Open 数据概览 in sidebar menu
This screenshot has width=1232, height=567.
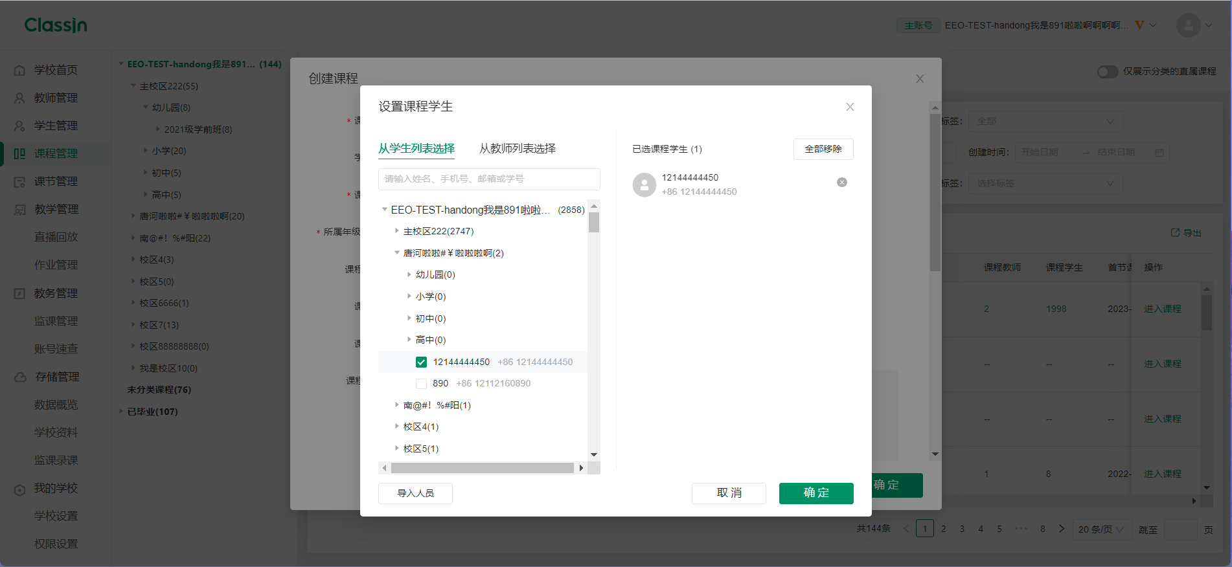pyautogui.click(x=56, y=405)
